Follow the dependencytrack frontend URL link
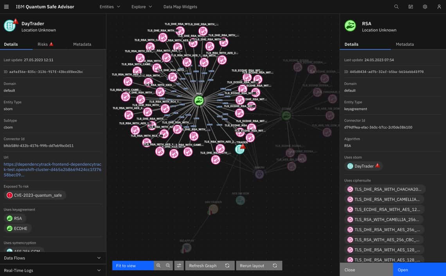This screenshot has height=276, width=446. coord(52,170)
